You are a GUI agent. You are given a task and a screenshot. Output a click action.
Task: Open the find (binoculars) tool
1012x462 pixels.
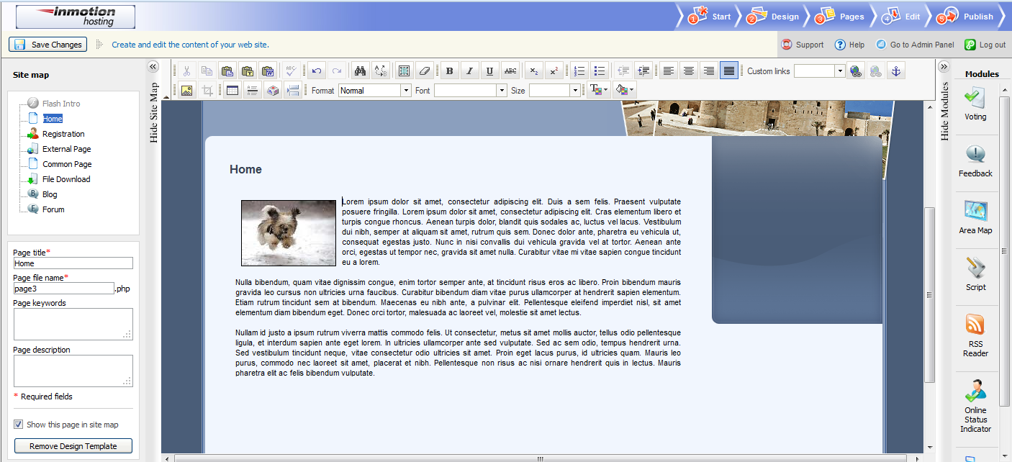tap(361, 71)
